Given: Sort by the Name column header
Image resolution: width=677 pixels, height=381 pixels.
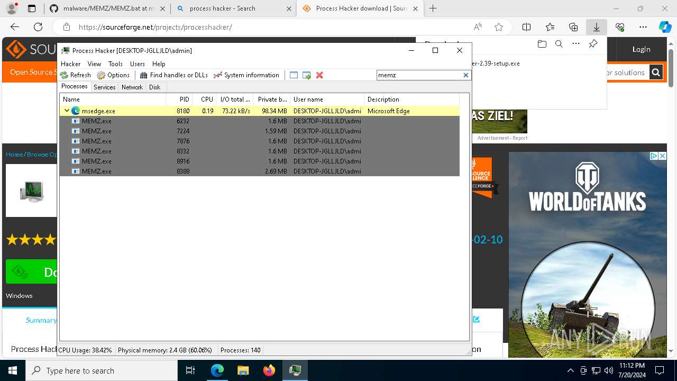Looking at the screenshot, I should (x=113, y=99).
